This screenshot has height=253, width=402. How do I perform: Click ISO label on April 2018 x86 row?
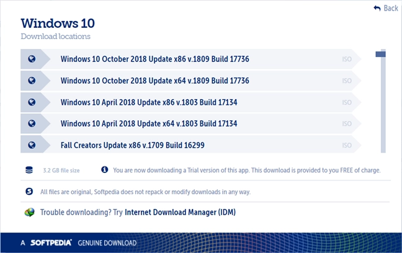pos(347,102)
